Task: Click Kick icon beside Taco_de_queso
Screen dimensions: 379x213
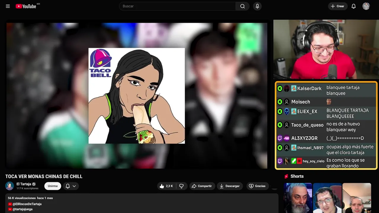Action: (x=280, y=125)
